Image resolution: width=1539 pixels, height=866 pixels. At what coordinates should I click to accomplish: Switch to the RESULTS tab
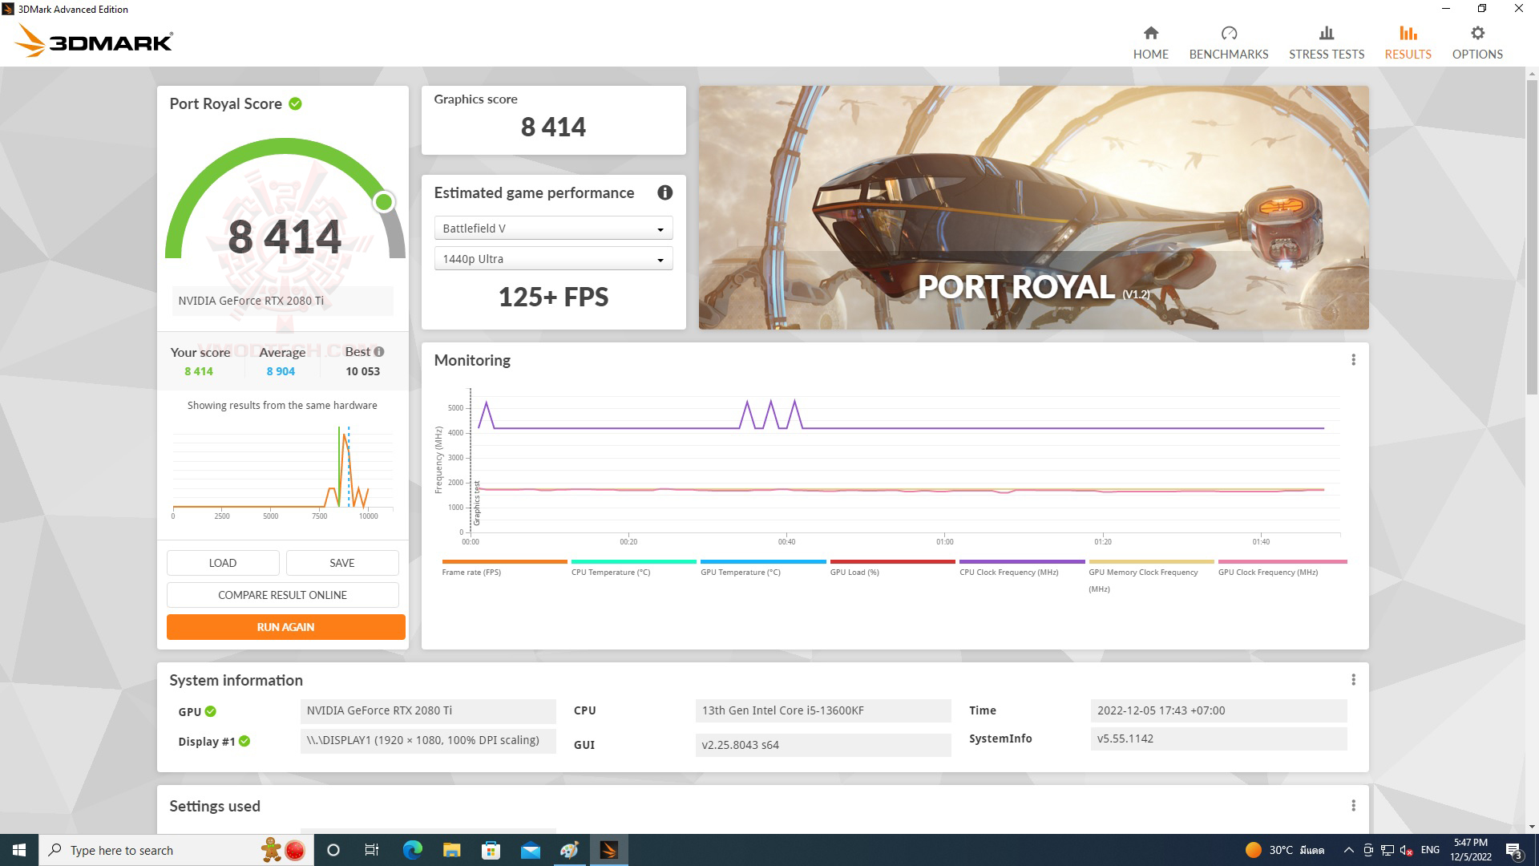coord(1408,40)
